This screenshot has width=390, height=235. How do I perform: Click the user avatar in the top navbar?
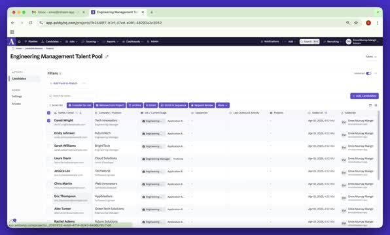tap(349, 42)
